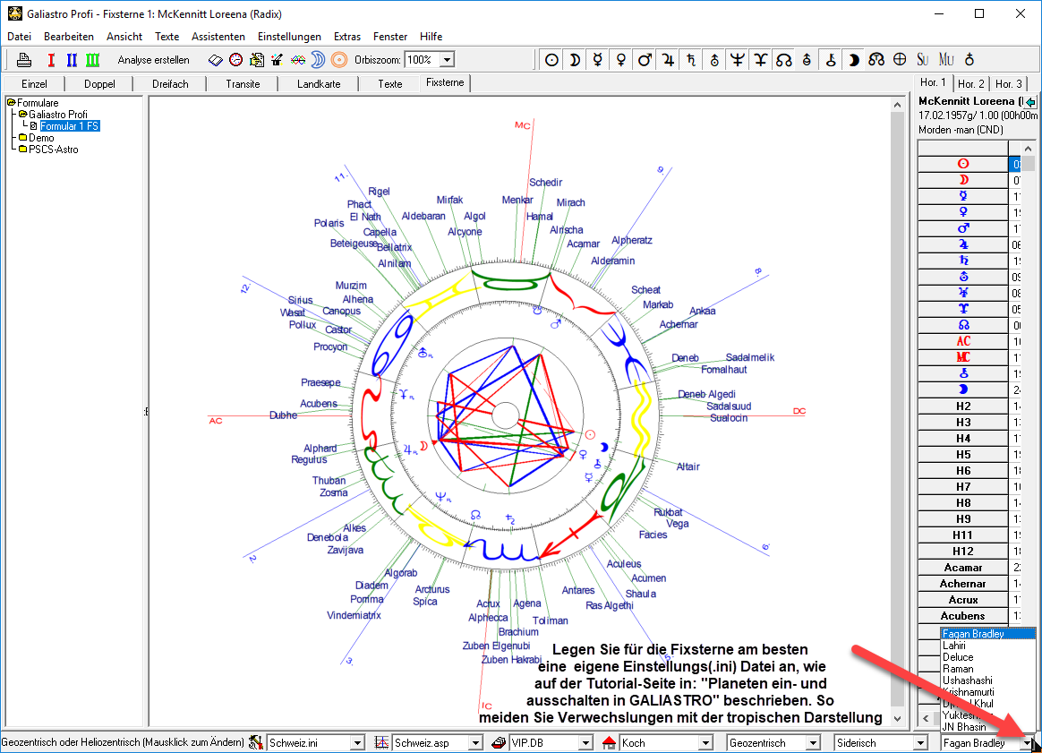
Task: Click the red house icon beside Koch
Action: 610,742
